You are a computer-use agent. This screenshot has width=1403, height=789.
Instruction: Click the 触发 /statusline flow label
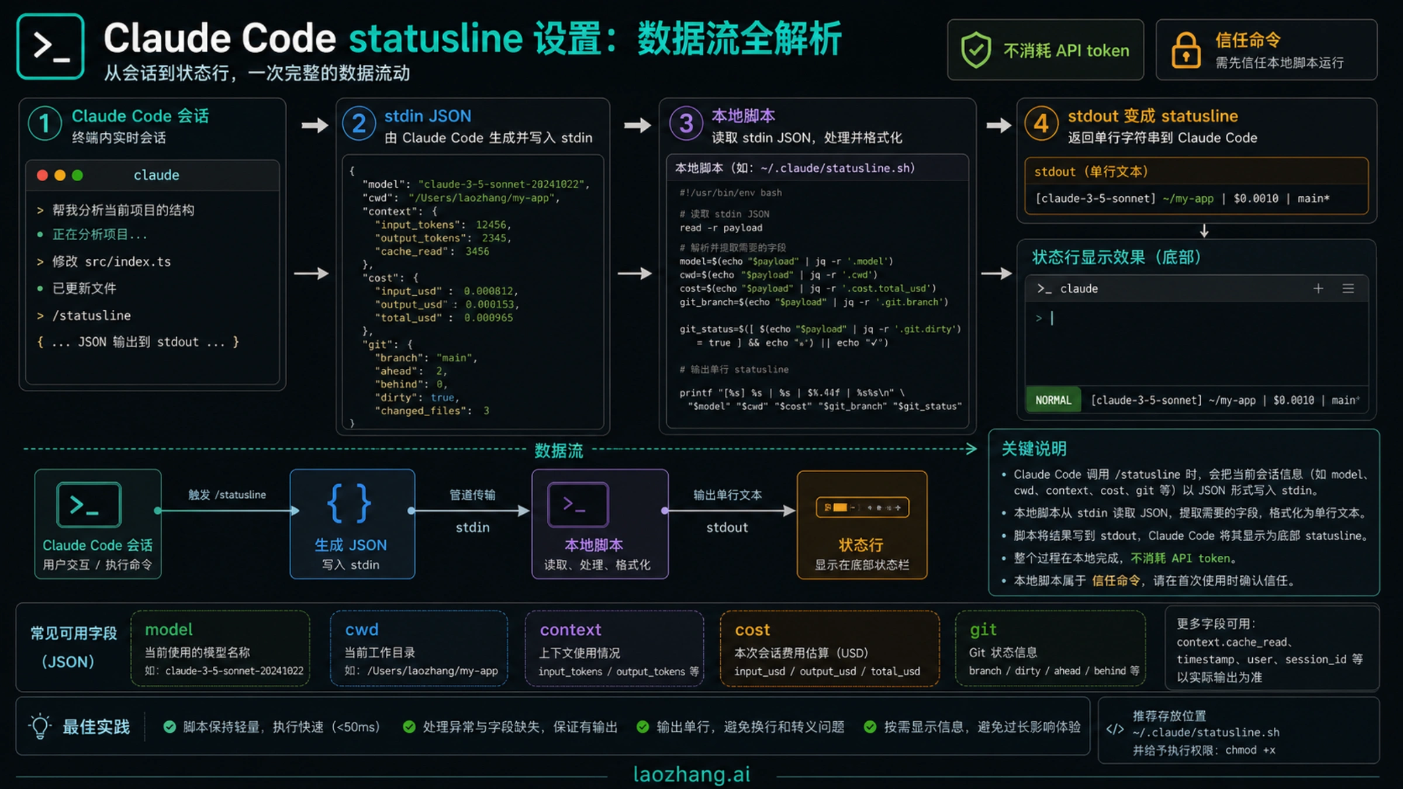pos(227,495)
